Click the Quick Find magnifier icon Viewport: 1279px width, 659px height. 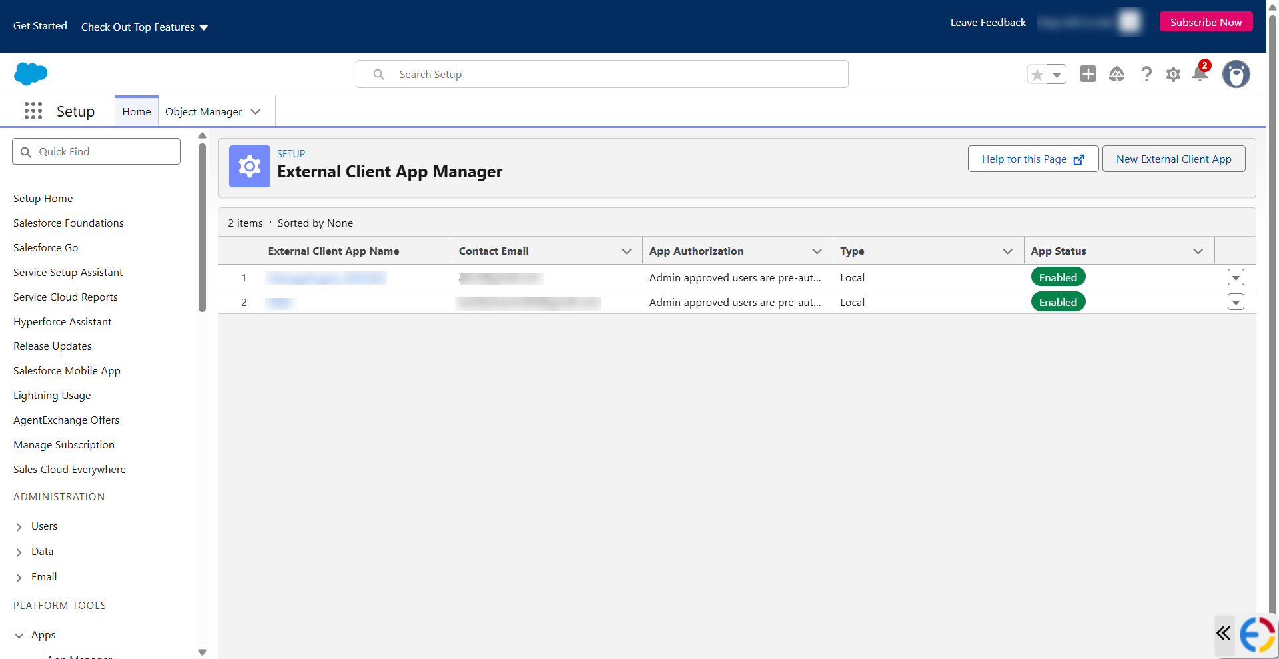26,152
